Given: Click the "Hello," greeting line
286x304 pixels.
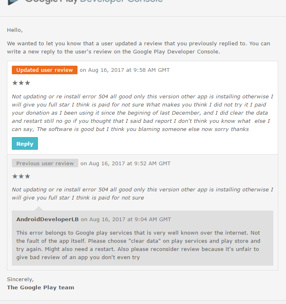Looking at the screenshot, I should coord(15,30).
